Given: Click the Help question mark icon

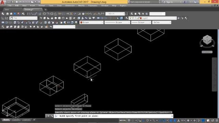Looking at the screenshot, I should coord(195,2).
